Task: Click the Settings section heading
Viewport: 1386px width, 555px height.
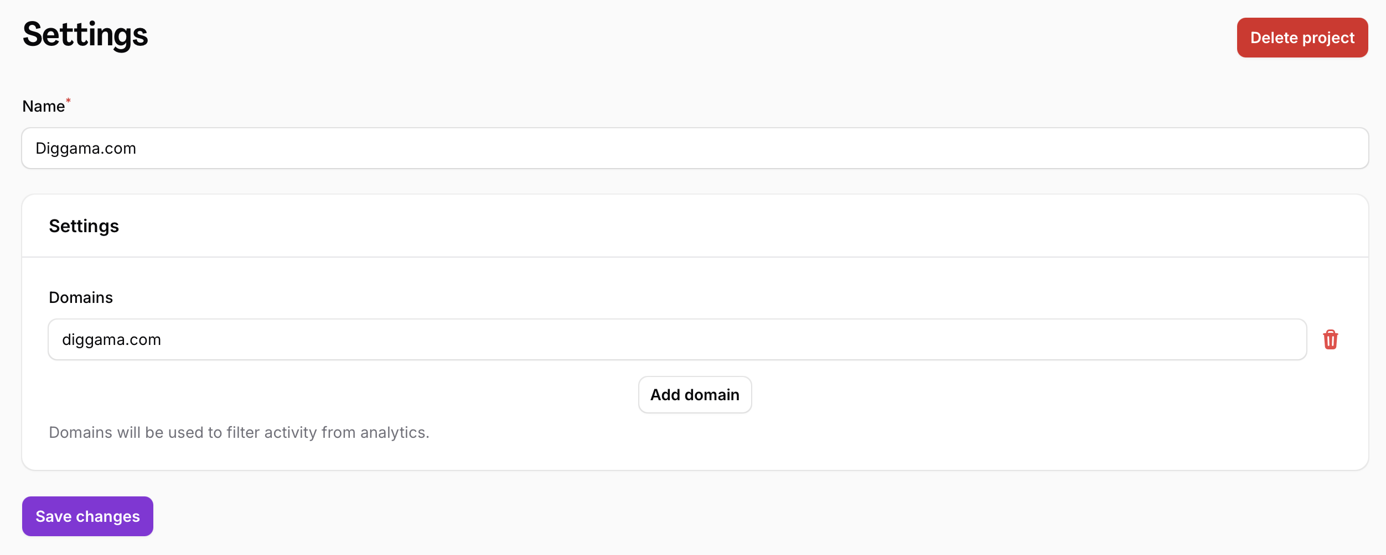Action: [84, 226]
